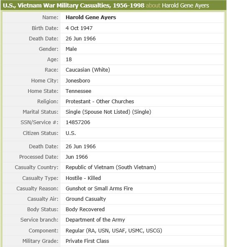Click Religion value Protestant - Other Churches
Viewport: 227px width, 247px height.
tap(100, 102)
